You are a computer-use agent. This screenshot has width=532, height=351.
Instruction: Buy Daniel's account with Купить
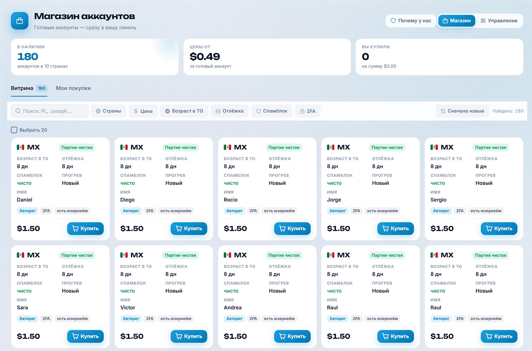click(x=85, y=229)
